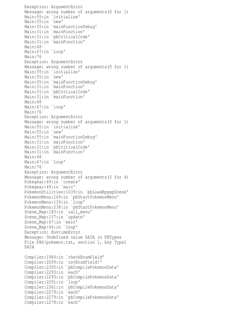
Task: Click 'PokemonMenu:149:in `pbStartPokemonMenu'' line
Action: [x=72, y=197]
